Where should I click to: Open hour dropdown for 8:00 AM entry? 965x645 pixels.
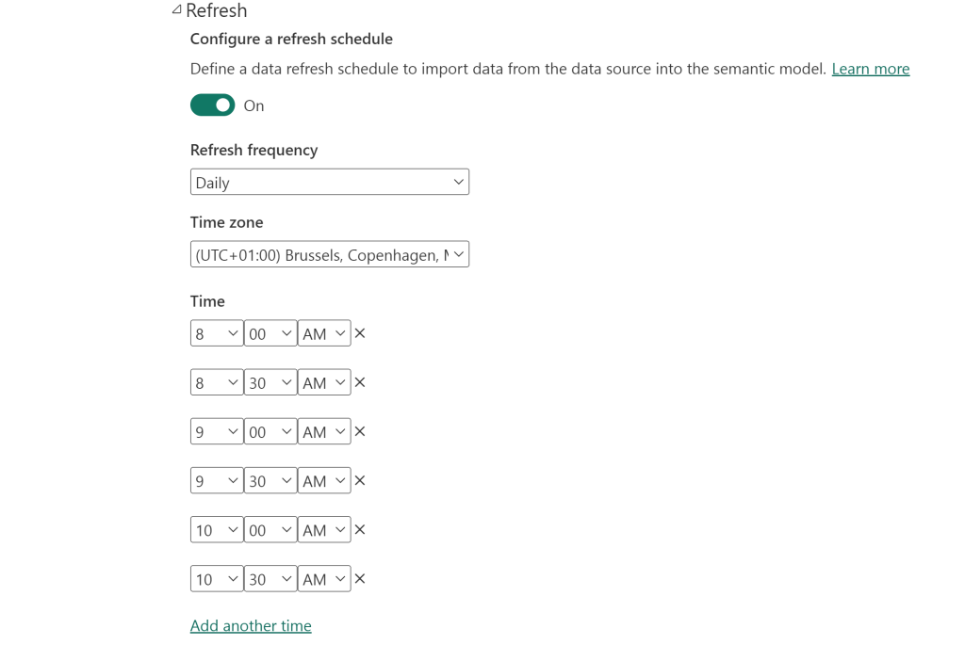pos(217,333)
